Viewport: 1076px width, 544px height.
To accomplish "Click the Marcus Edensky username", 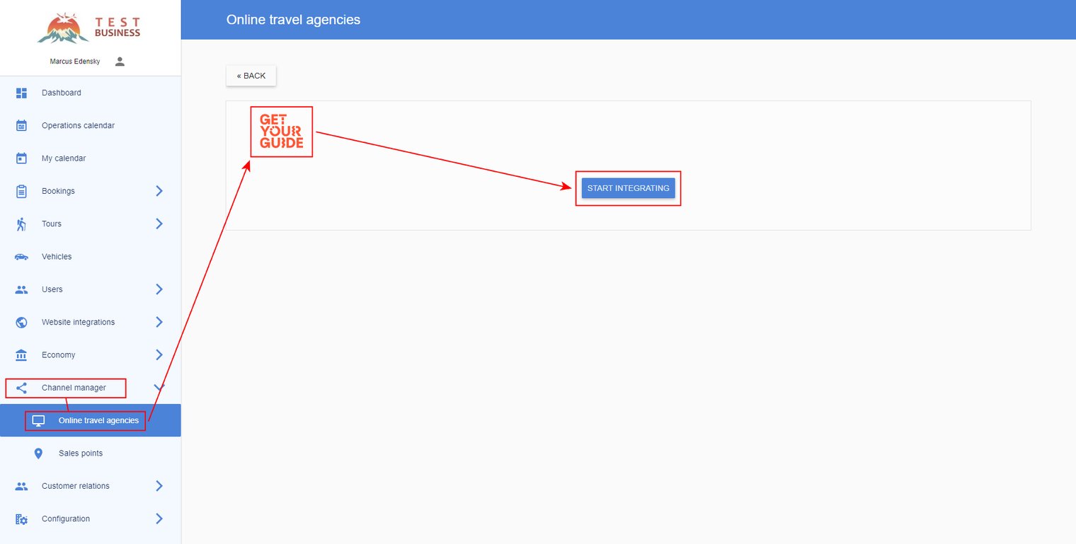I will coord(75,62).
